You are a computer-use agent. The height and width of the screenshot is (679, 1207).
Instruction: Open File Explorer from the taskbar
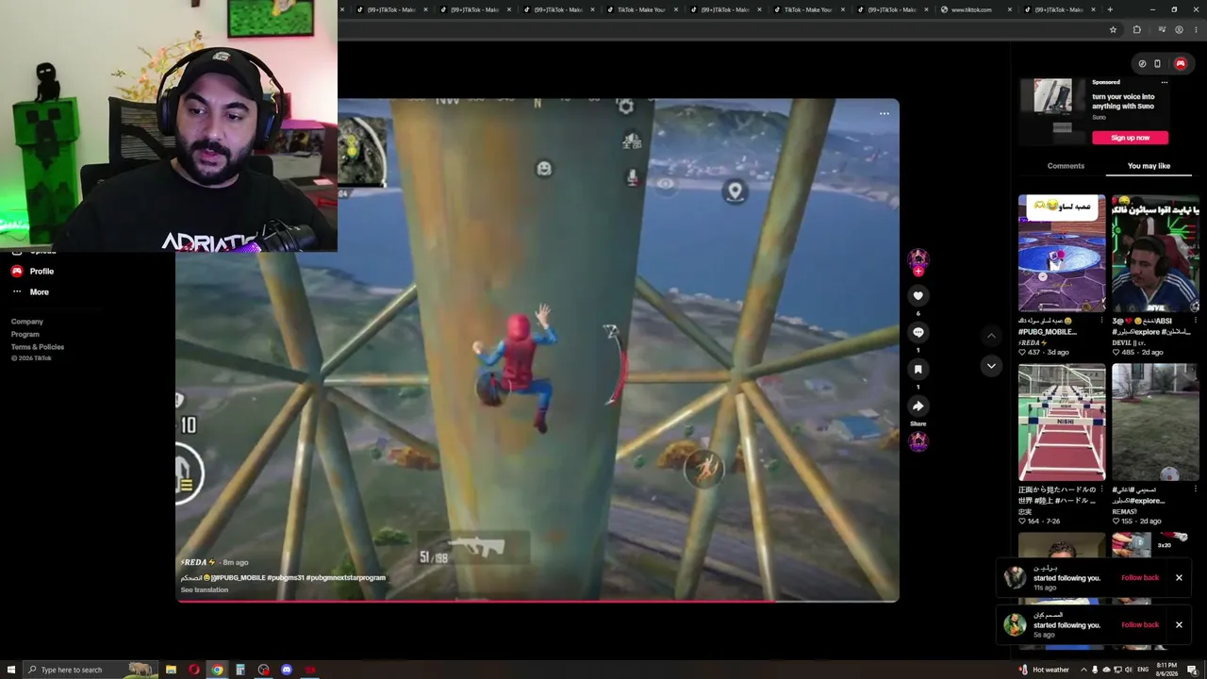(171, 670)
